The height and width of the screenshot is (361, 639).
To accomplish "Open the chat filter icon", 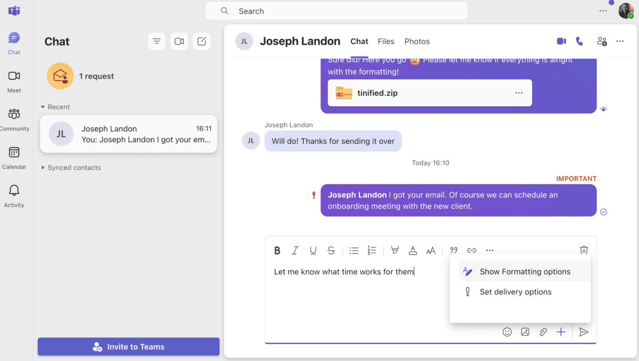I will 157,41.
